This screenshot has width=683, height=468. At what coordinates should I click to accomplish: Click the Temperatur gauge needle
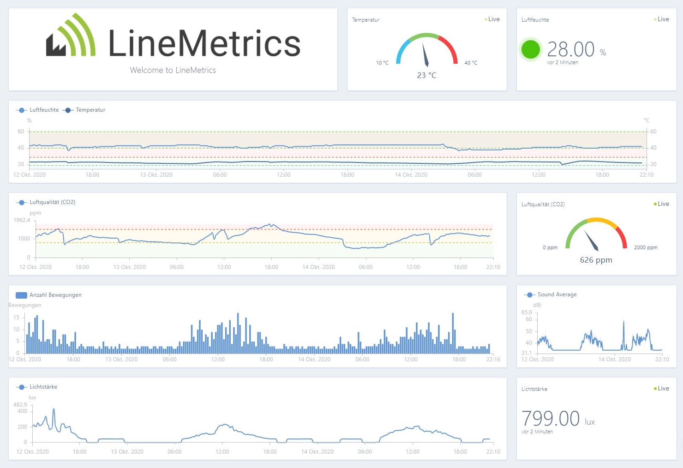(425, 55)
